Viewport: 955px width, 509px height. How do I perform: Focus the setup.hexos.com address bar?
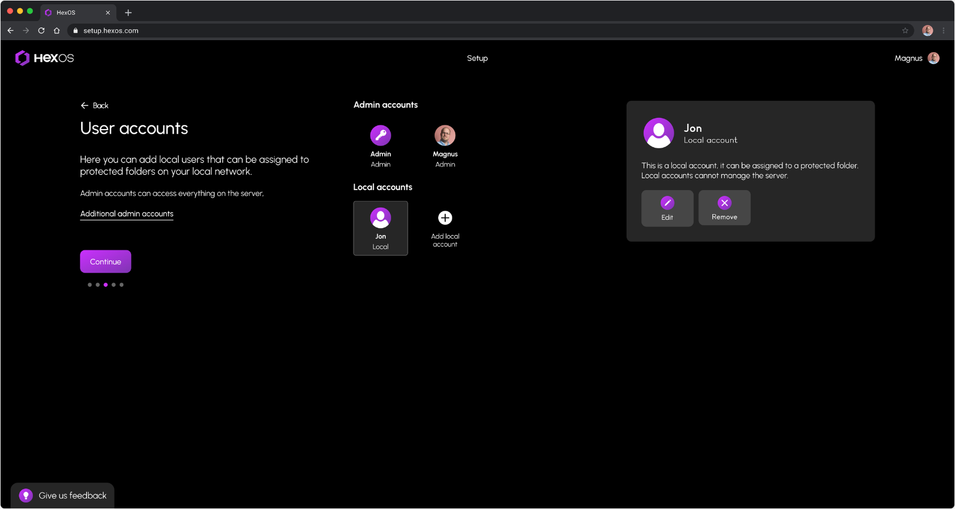[490, 30]
